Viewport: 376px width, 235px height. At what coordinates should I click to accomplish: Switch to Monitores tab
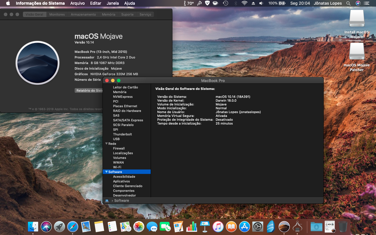[x=57, y=14]
